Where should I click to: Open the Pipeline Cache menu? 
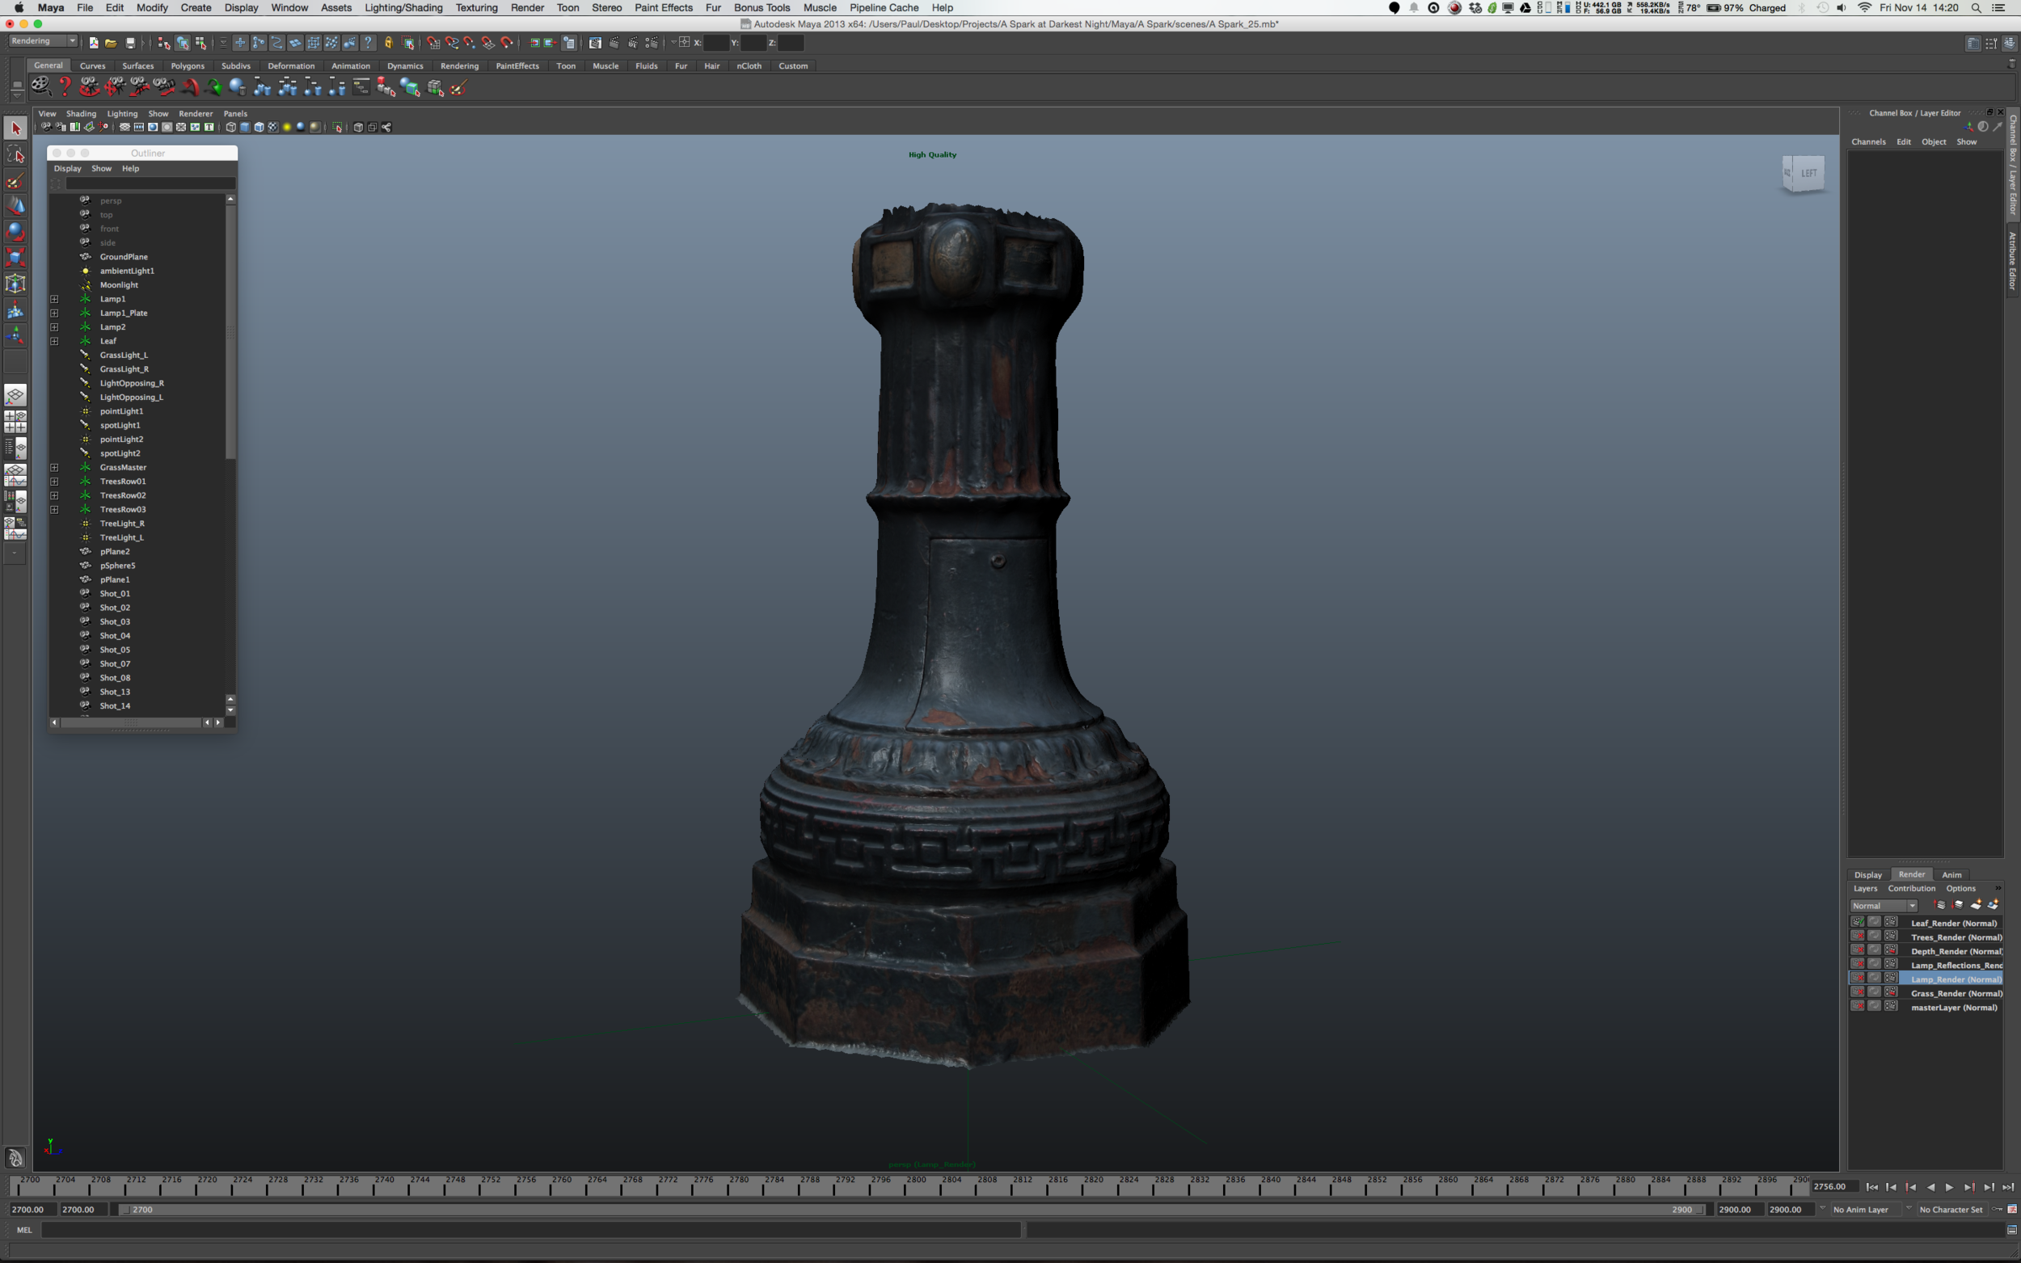[x=884, y=7]
